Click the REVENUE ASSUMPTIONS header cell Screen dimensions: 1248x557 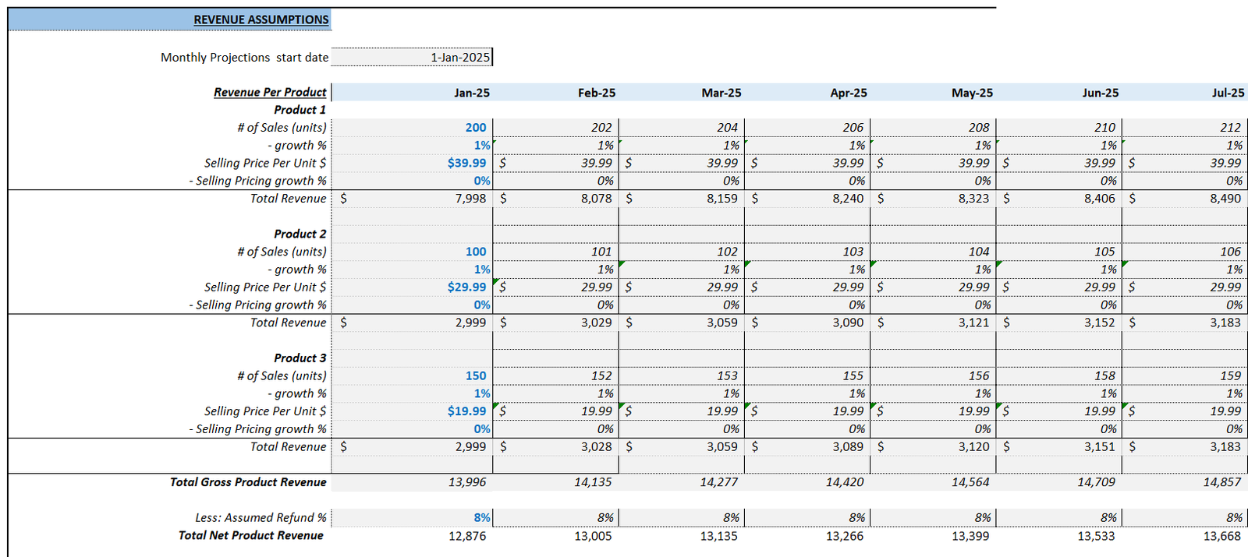click(x=261, y=19)
